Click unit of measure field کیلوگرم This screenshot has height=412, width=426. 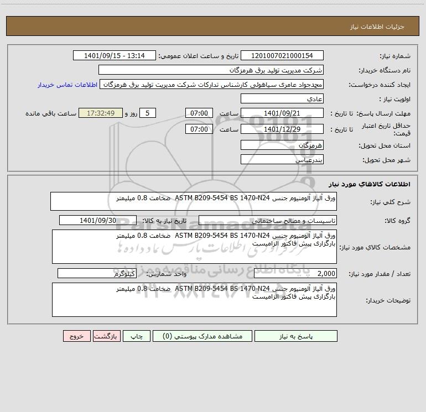97,273
